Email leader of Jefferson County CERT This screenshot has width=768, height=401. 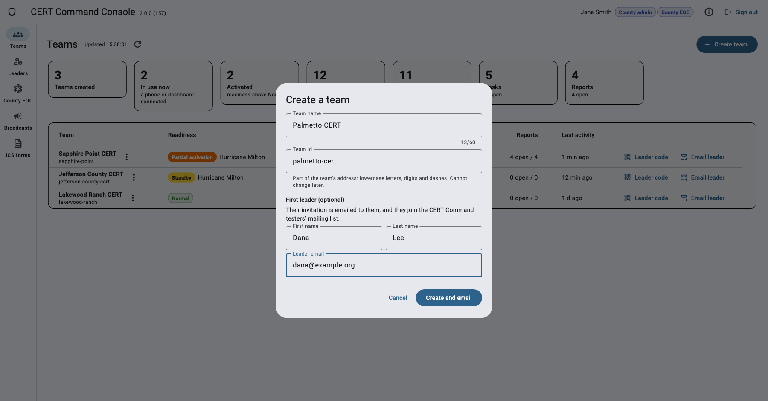[702, 177]
